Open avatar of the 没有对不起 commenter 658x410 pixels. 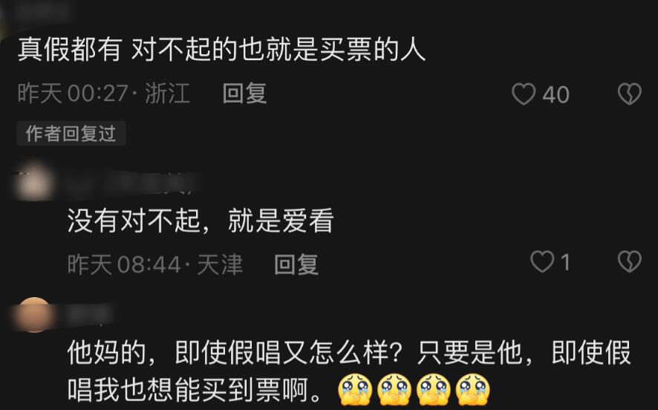pyautogui.click(x=33, y=183)
